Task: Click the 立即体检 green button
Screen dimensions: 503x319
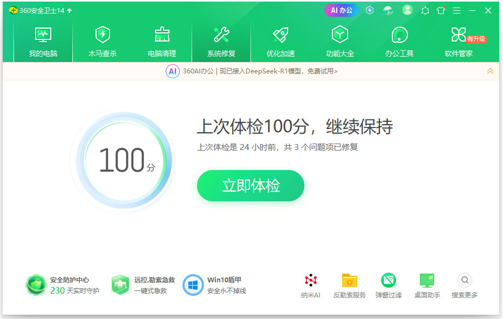Action: [250, 186]
